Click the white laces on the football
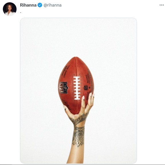 coord(77,88)
